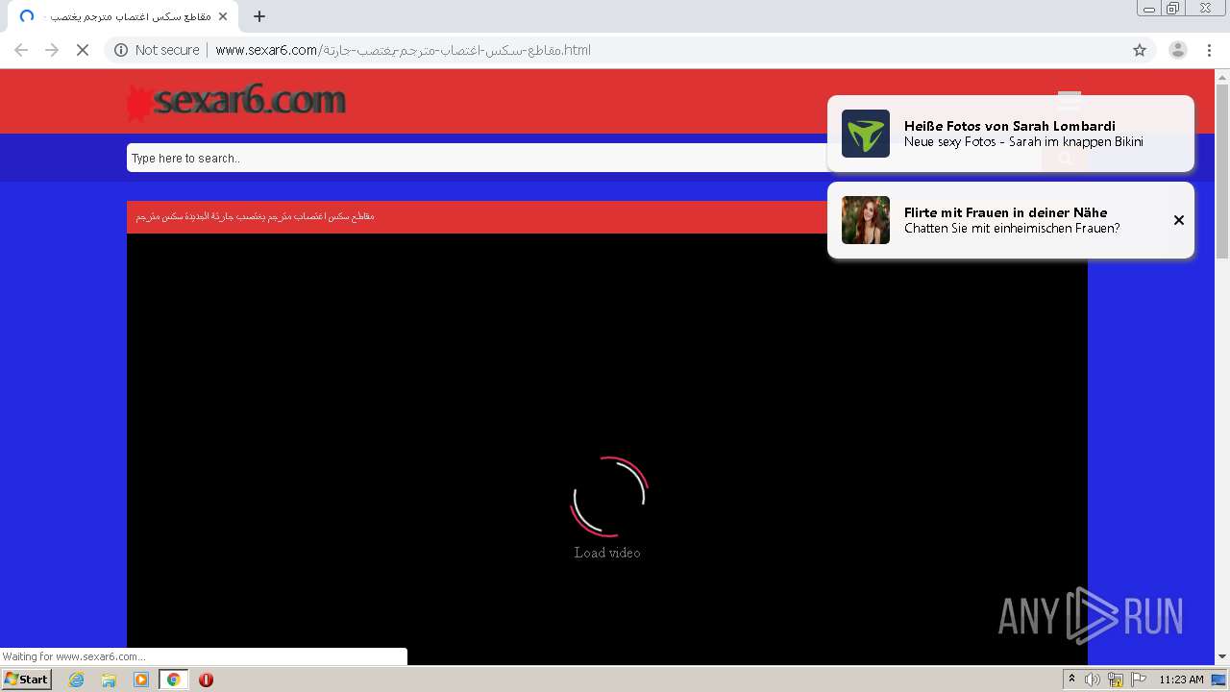This screenshot has width=1230, height=692.
Task: Open Chrome's three-dot menu
Action: pos(1209,50)
